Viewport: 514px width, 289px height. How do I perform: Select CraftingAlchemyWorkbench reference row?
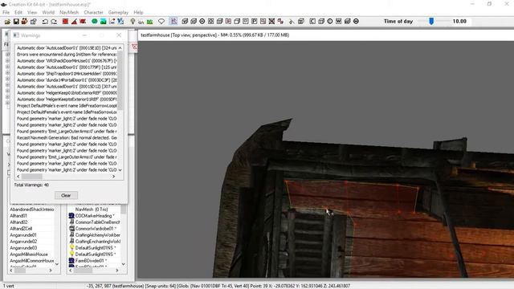[x=95, y=235]
